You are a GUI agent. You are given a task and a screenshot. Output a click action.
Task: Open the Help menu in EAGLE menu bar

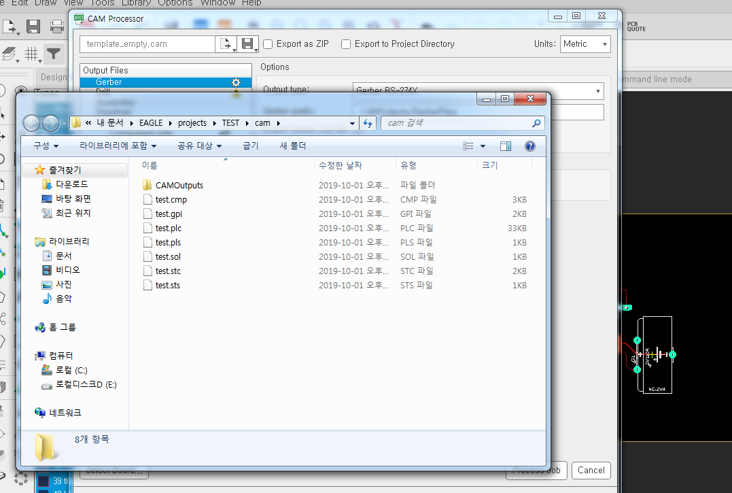coord(251,3)
